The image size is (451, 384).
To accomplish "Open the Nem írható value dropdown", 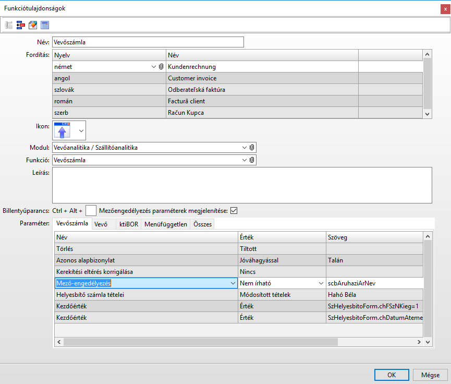I will 321,283.
